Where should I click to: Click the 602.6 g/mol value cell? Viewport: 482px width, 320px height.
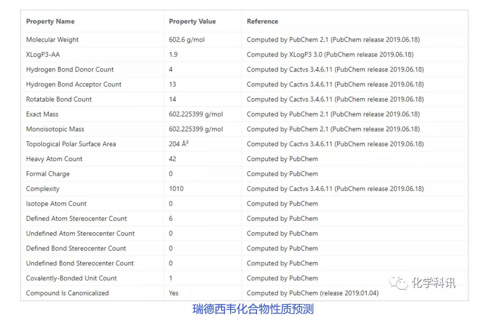[187, 39]
